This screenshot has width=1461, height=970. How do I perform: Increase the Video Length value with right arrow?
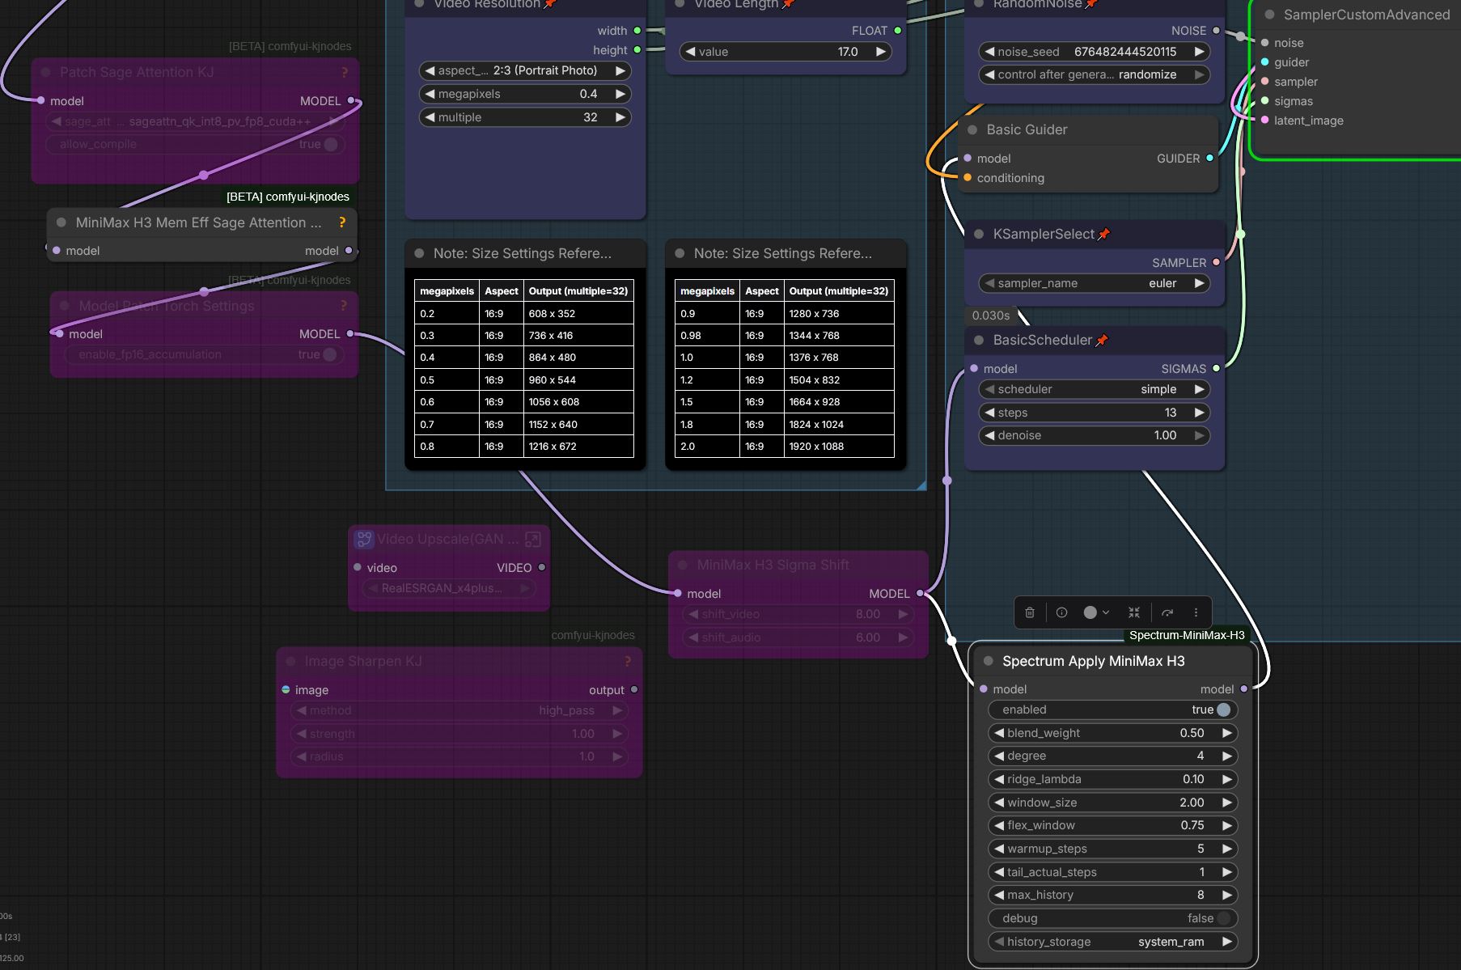(x=881, y=52)
